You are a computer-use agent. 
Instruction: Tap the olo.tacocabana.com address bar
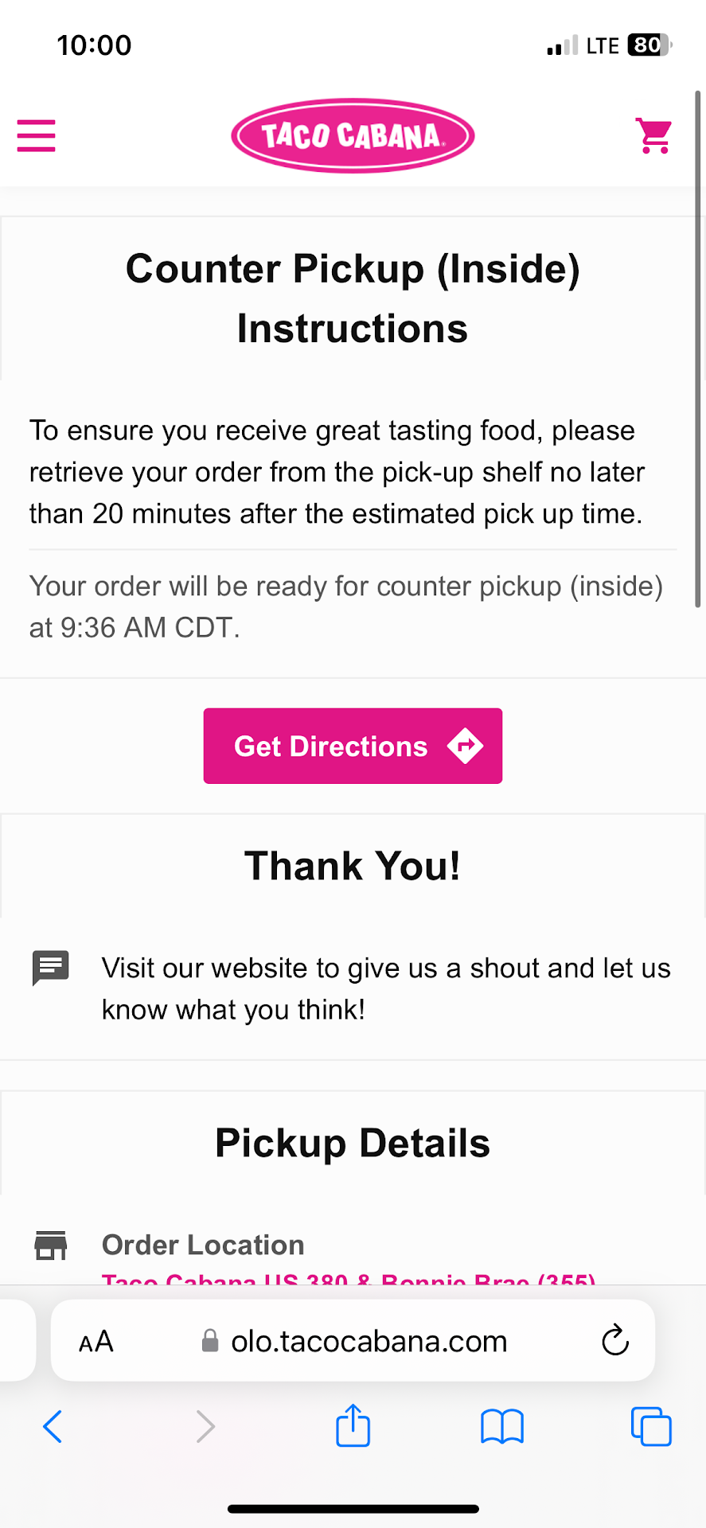pyautogui.click(x=369, y=1342)
